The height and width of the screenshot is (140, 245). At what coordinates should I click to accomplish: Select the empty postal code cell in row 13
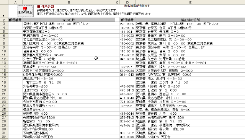[127, 63]
